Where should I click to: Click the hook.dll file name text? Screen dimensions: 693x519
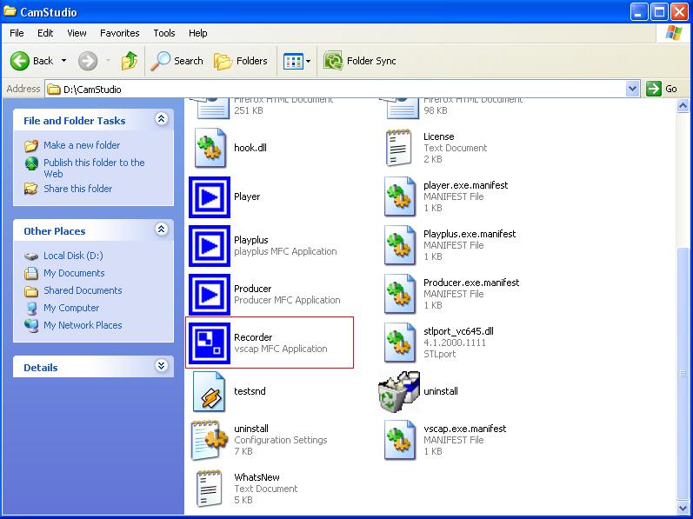[x=250, y=148]
